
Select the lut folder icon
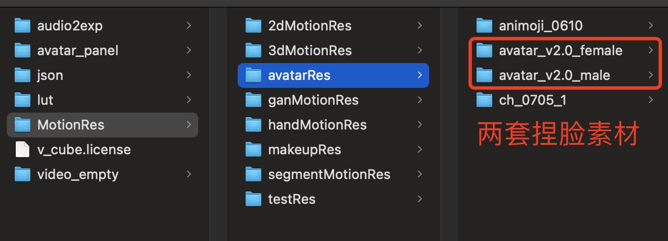click(x=22, y=100)
